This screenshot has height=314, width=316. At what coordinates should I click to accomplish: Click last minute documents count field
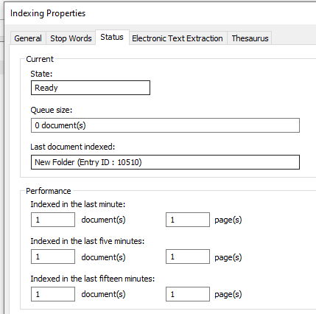click(x=53, y=220)
